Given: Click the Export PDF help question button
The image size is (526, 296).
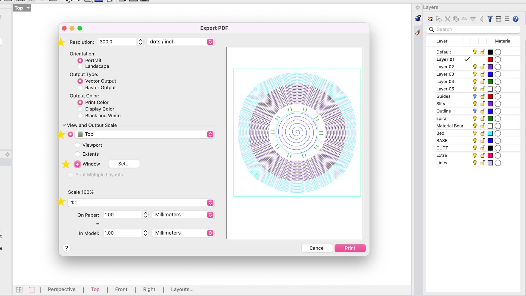Looking at the screenshot, I should click(67, 248).
